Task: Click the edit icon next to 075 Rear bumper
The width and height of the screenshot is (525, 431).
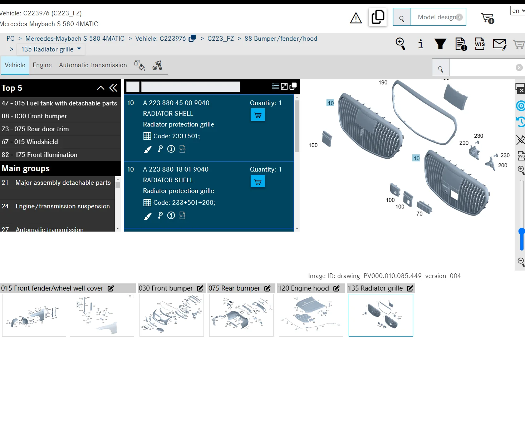Action: point(268,288)
